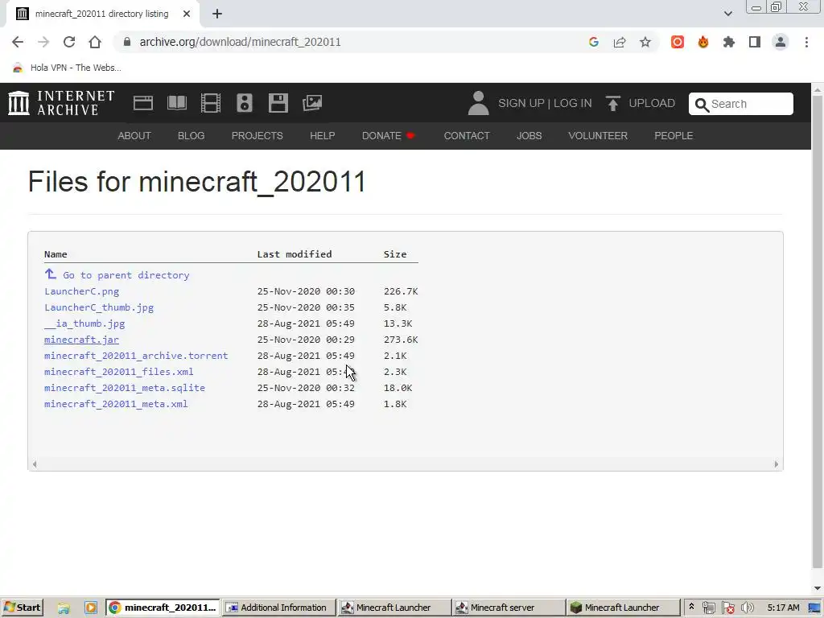This screenshot has width=824, height=618.
Task: Click the 226.7K size value
Action: tap(401, 291)
